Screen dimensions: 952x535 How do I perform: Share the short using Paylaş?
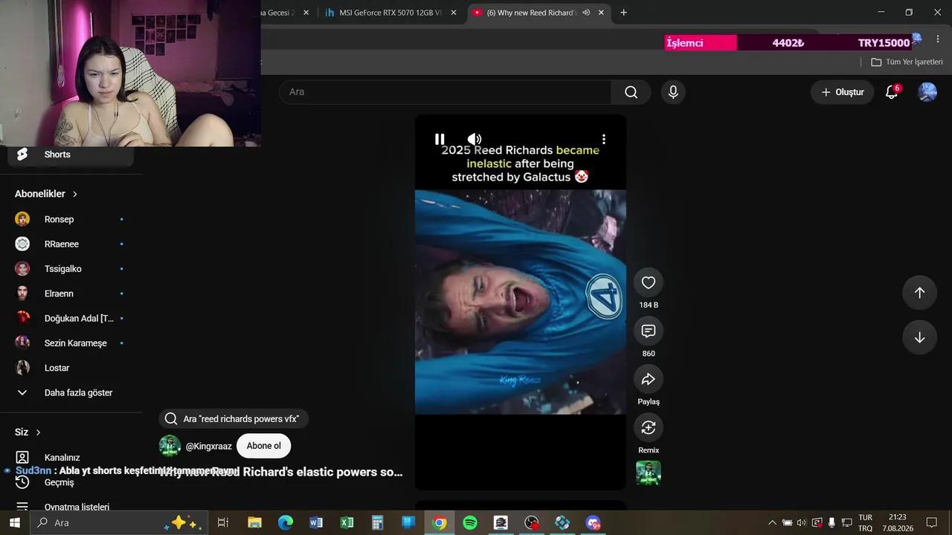point(649,379)
